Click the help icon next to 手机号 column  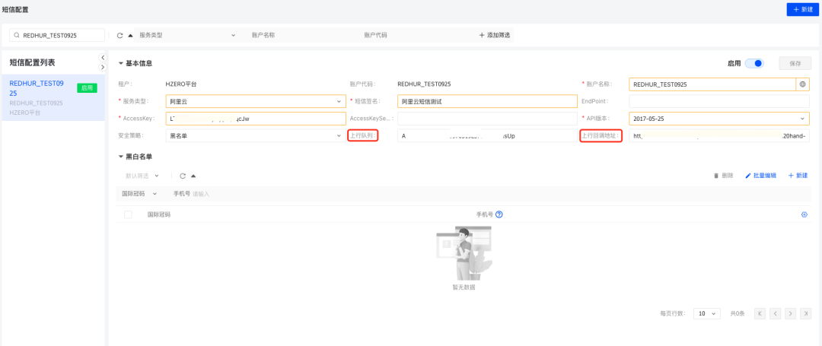pyautogui.click(x=499, y=214)
